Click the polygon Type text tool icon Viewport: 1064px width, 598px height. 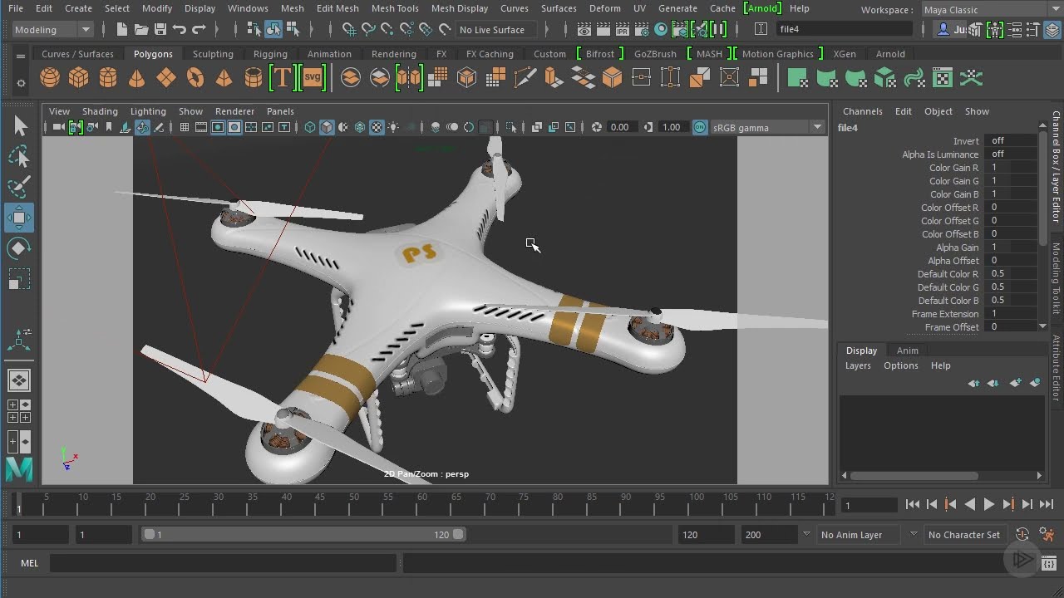click(x=283, y=79)
